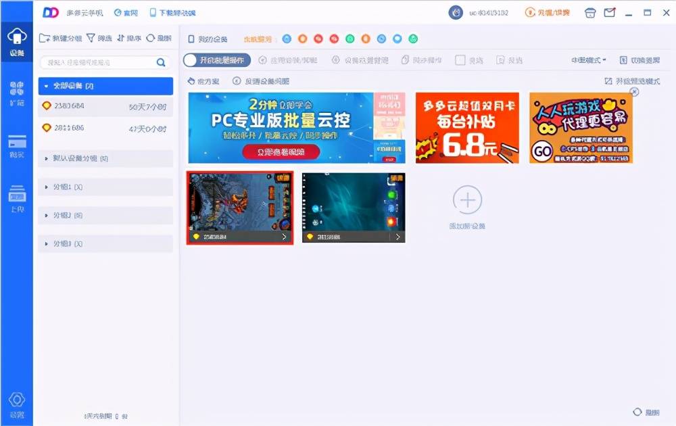Open the official website link with globe icon
This screenshot has height=426, width=676.
coord(126,13)
